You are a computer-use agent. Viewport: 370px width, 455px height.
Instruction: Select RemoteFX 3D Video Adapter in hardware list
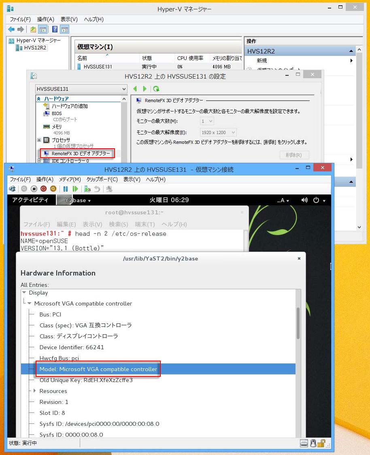[78, 153]
